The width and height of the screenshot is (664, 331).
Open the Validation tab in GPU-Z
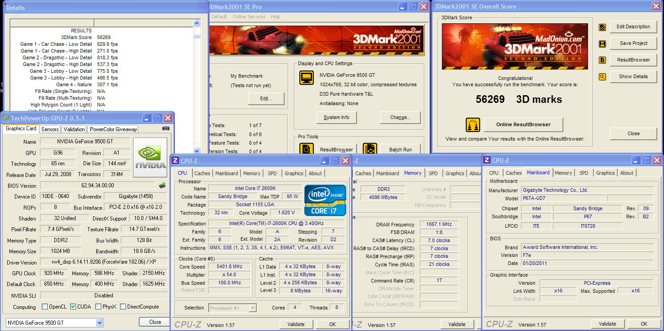pos(74,129)
